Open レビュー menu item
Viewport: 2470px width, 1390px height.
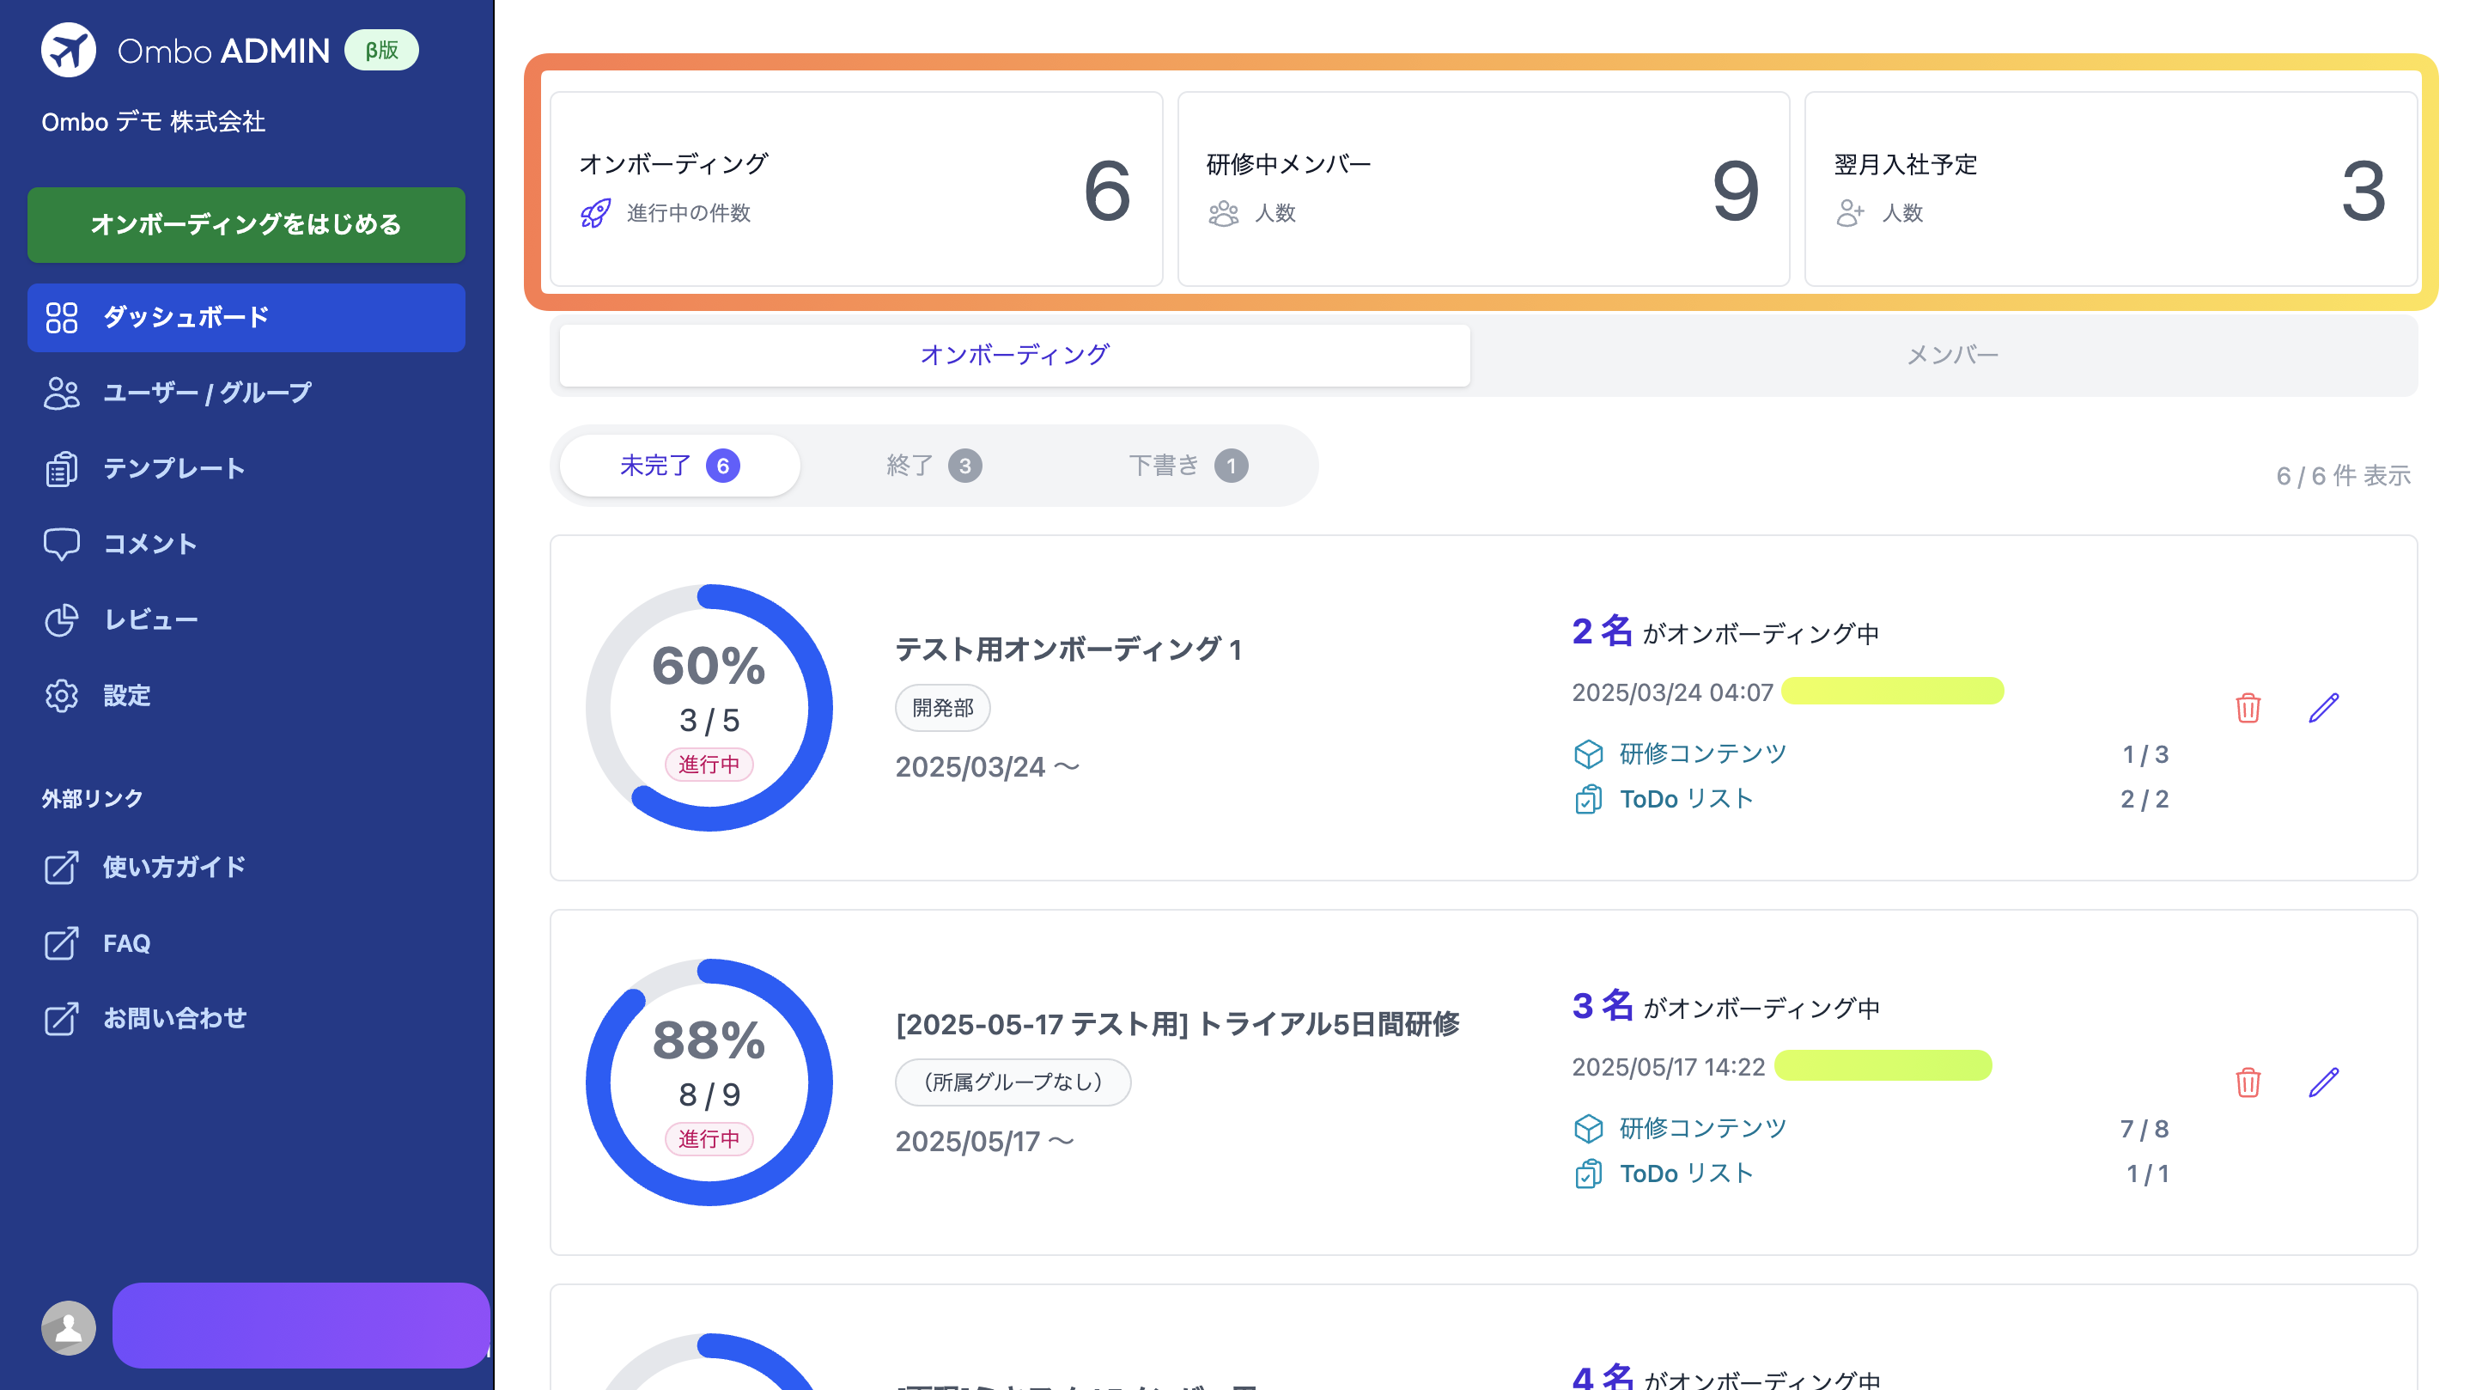pyautogui.click(x=246, y=619)
